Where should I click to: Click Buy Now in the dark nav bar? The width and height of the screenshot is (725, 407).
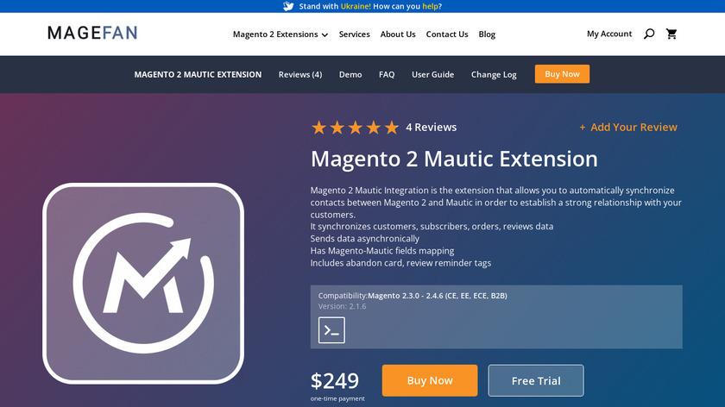pos(562,74)
